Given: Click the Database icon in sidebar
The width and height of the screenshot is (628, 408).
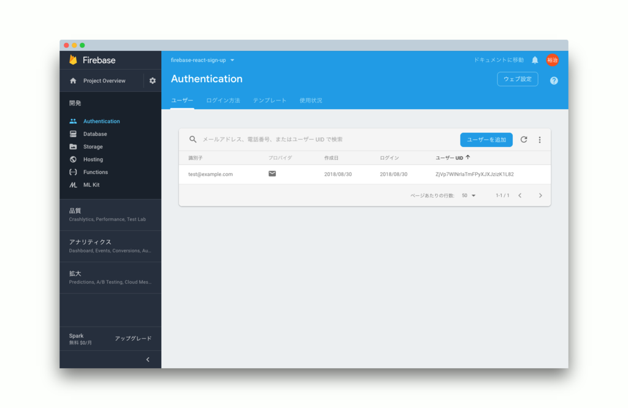Looking at the screenshot, I should point(73,134).
